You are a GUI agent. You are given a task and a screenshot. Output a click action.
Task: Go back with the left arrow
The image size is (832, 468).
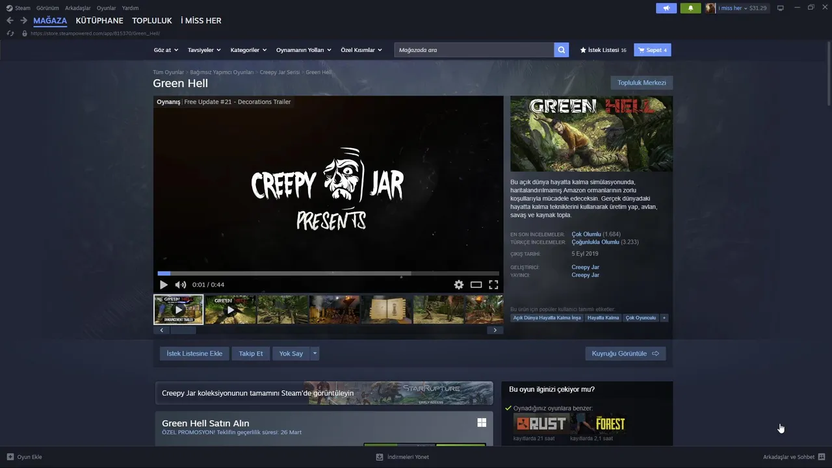(10, 21)
